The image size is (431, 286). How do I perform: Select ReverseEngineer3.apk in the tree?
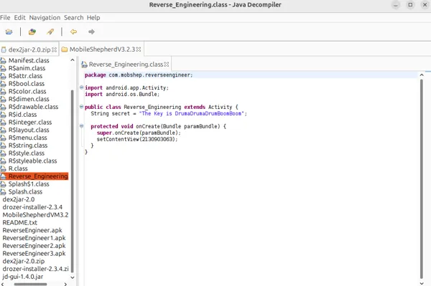tap(34, 253)
